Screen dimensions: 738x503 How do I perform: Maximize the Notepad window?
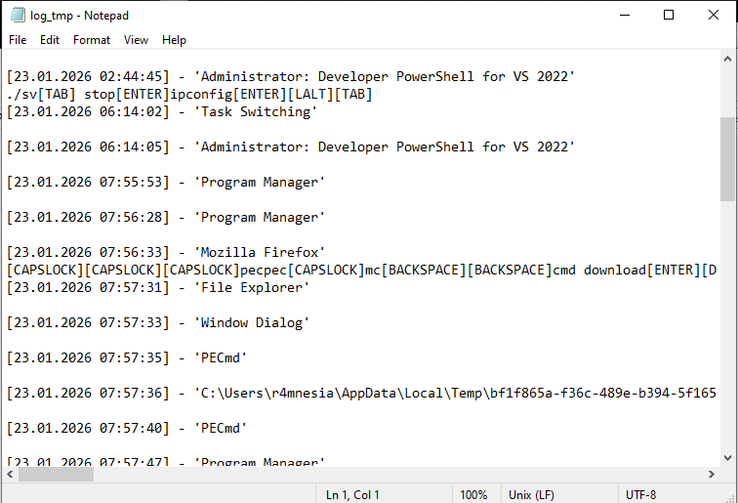pyautogui.click(x=669, y=15)
